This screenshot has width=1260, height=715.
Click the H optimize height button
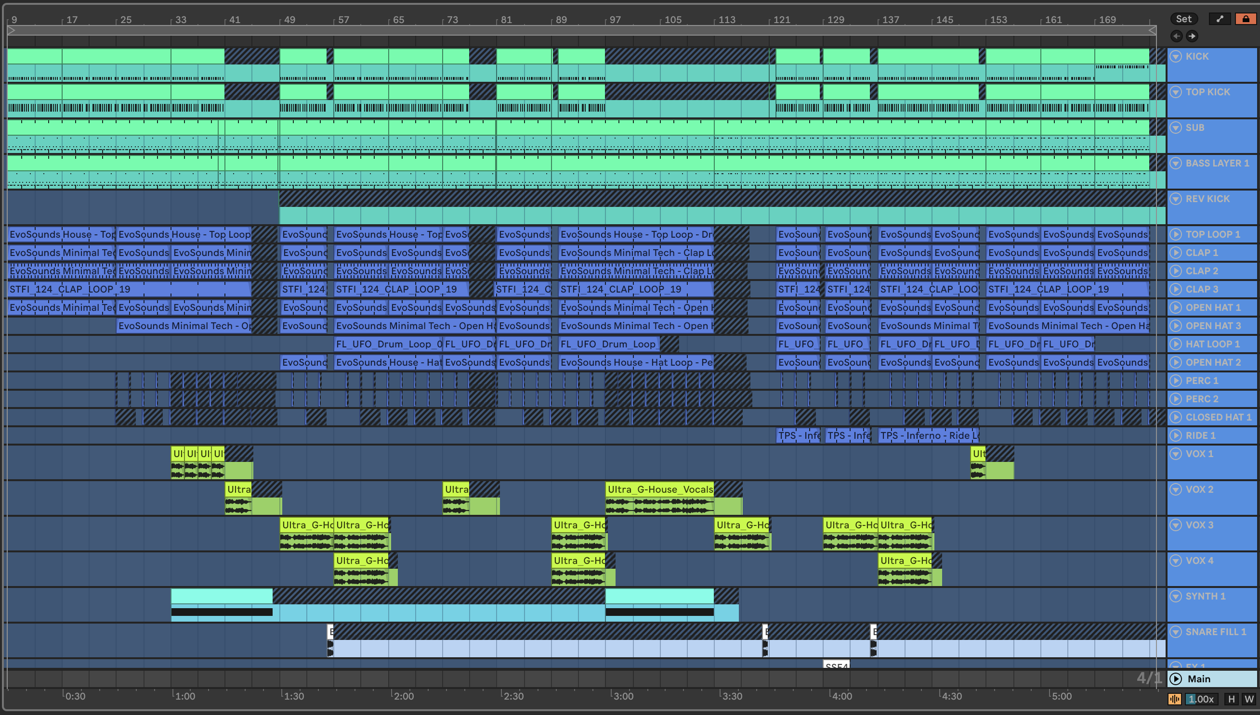tap(1231, 699)
